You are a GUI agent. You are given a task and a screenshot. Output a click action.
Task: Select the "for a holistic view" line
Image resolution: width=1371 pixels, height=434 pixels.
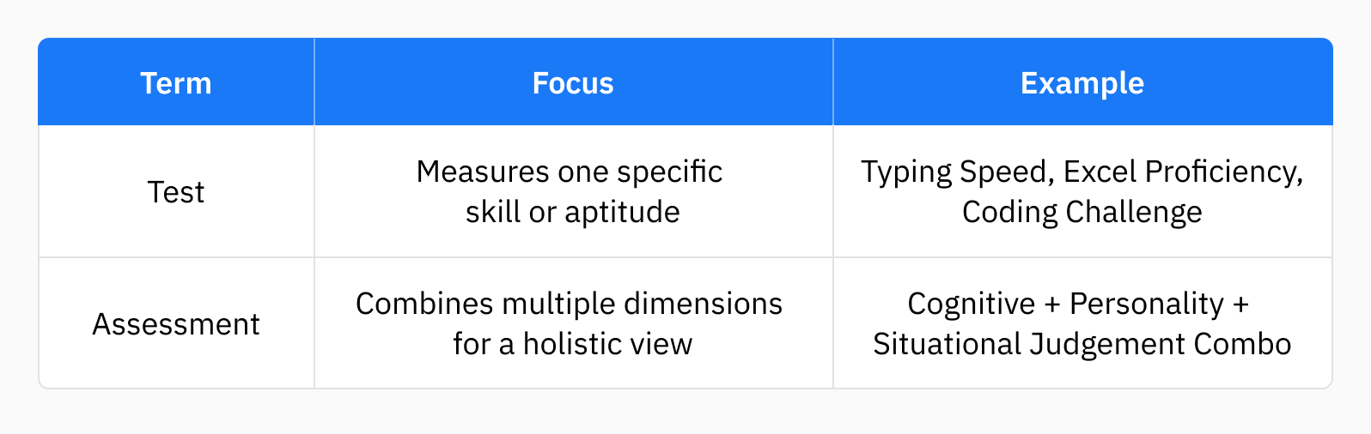[572, 344]
